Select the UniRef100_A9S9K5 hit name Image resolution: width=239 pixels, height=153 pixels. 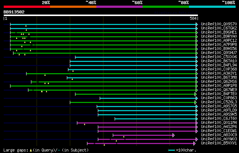pos(219,115)
